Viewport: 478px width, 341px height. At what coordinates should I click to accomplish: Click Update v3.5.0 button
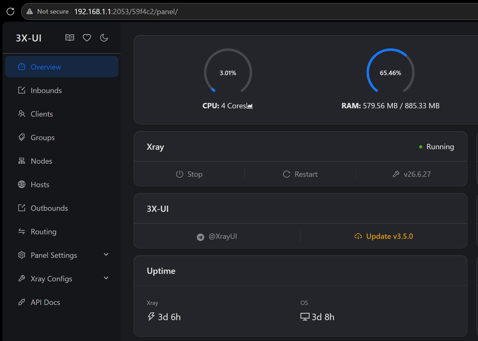pos(384,236)
